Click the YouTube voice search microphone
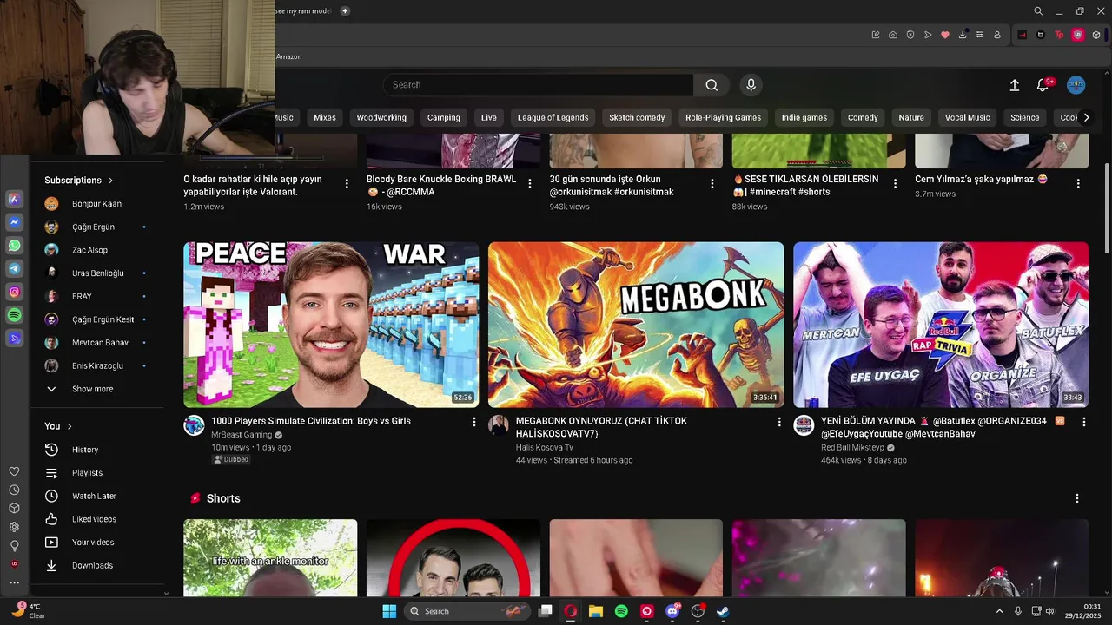 (x=751, y=84)
